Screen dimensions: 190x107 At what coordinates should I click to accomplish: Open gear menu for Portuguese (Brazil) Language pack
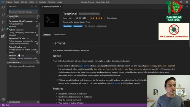[x=37, y=26]
